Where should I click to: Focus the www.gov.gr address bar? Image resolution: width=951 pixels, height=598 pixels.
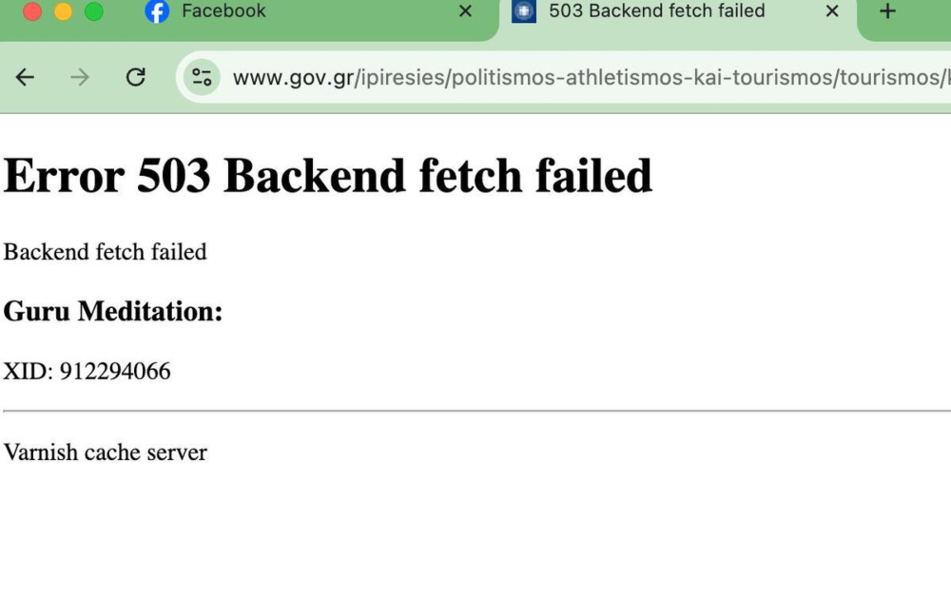click(x=589, y=77)
